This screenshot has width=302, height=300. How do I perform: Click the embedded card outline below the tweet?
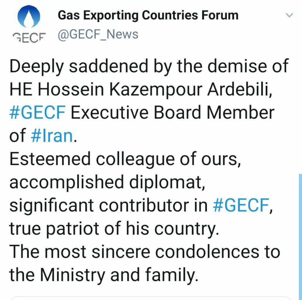(151, 297)
